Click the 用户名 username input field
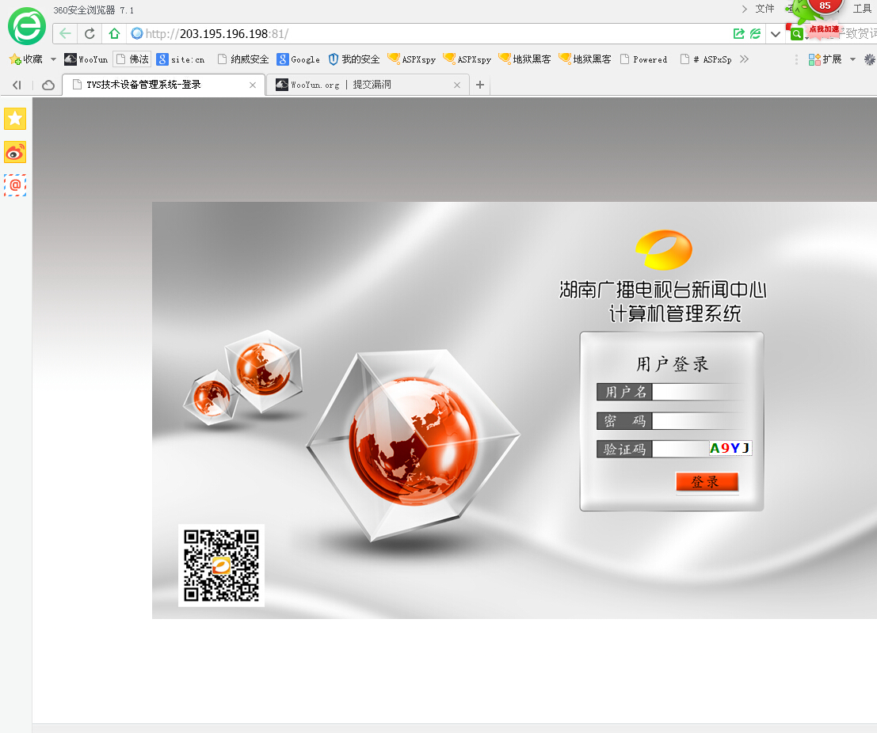This screenshot has height=733, width=877. (699, 392)
